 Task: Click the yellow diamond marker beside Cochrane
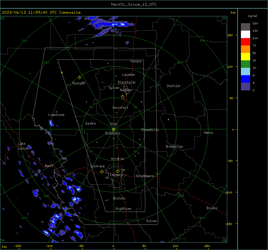pos(102,172)
